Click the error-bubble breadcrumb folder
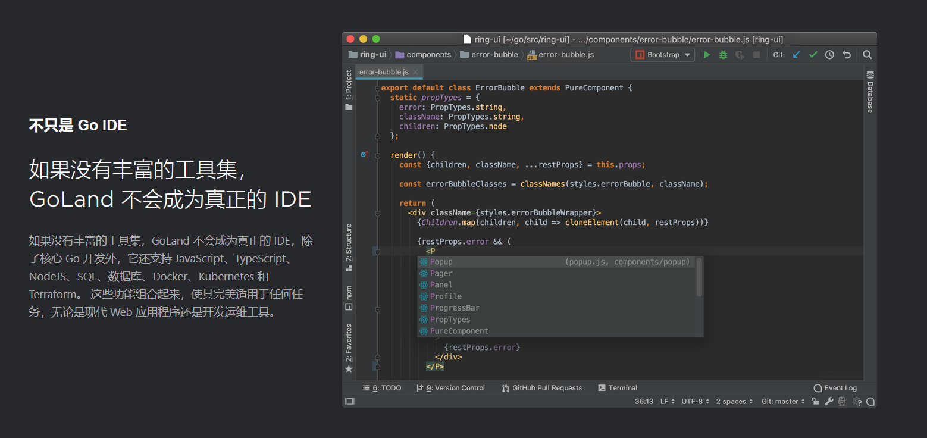This screenshot has width=927, height=438. tap(489, 55)
